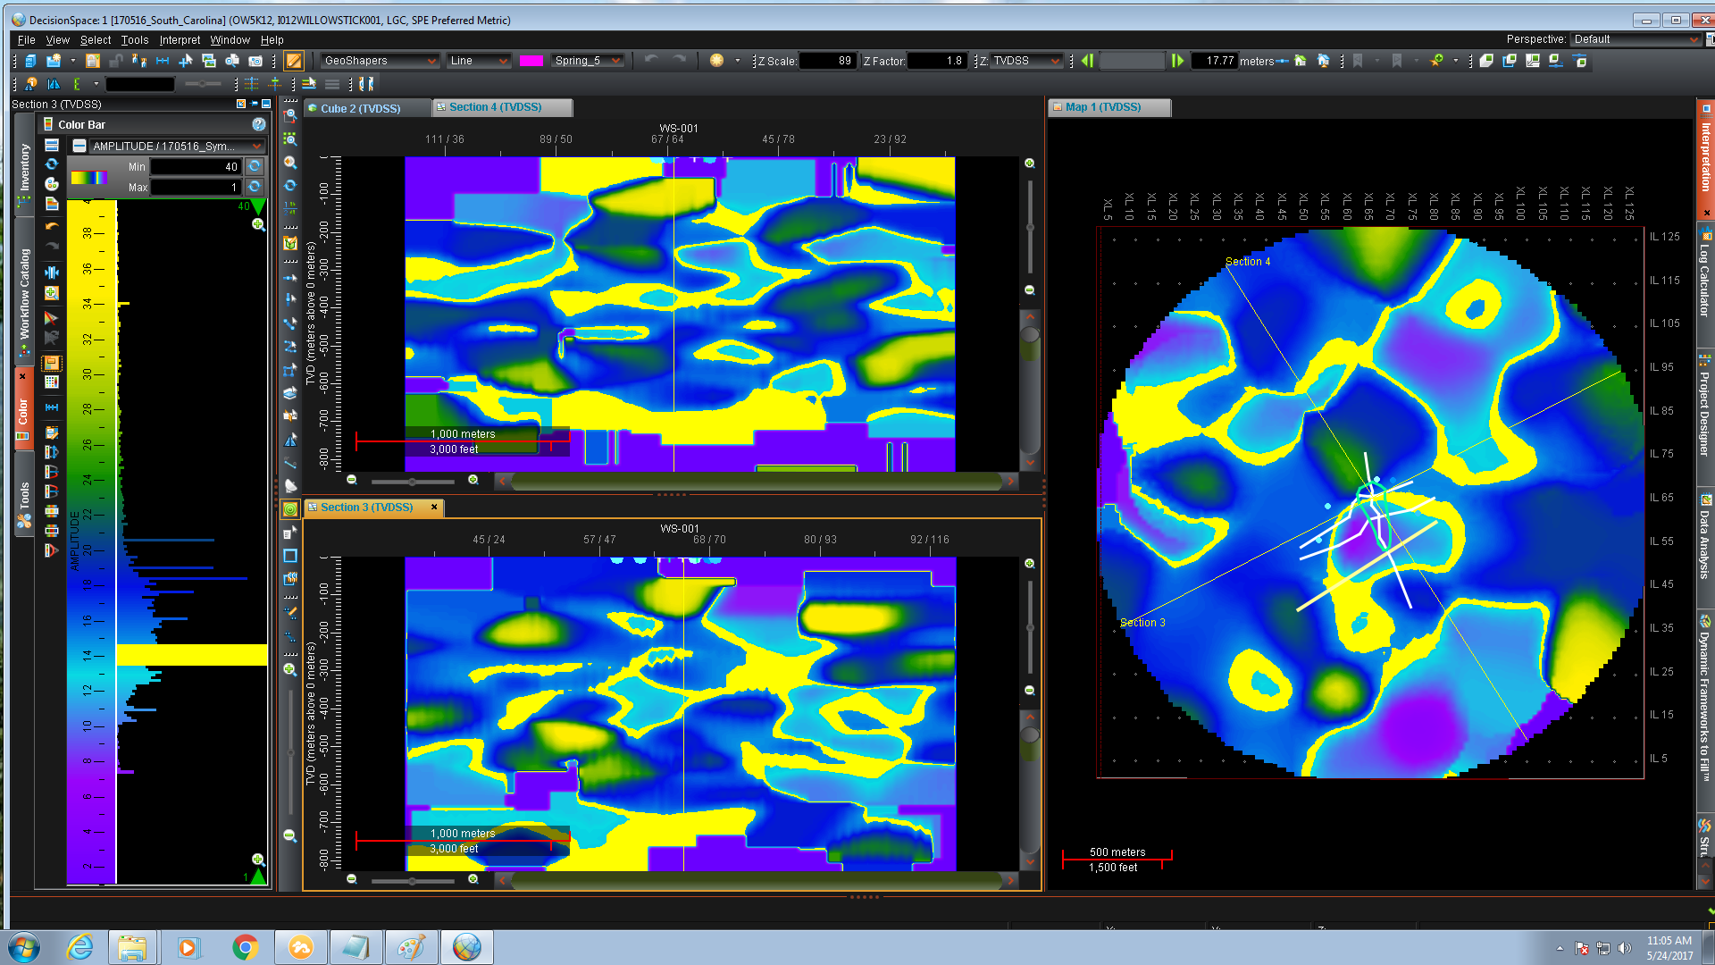1715x965 pixels.
Task: Click the sun lighting icon in toolbar
Action: coord(716,61)
